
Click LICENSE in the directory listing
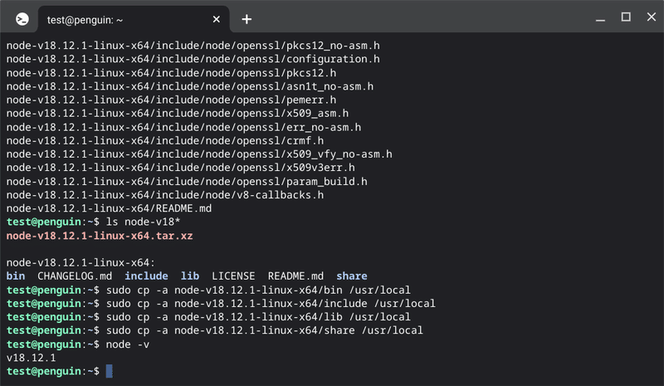tap(233, 276)
